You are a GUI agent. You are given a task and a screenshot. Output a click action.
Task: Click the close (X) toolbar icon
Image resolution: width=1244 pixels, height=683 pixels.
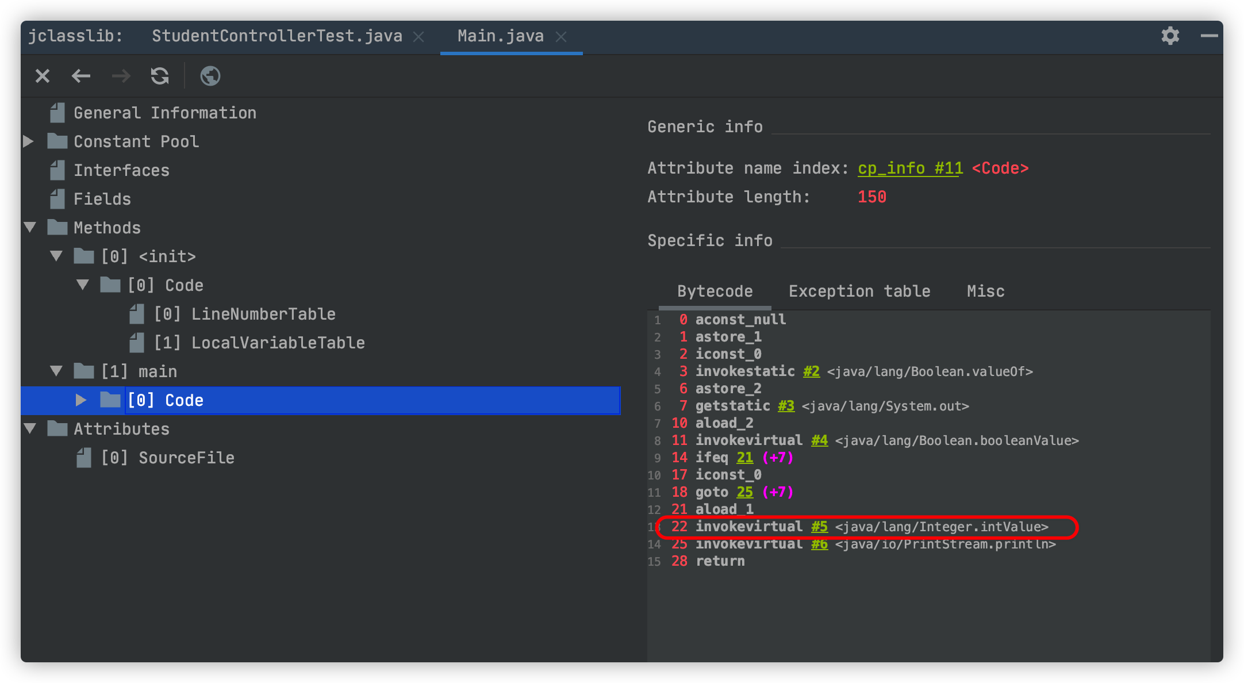click(43, 76)
